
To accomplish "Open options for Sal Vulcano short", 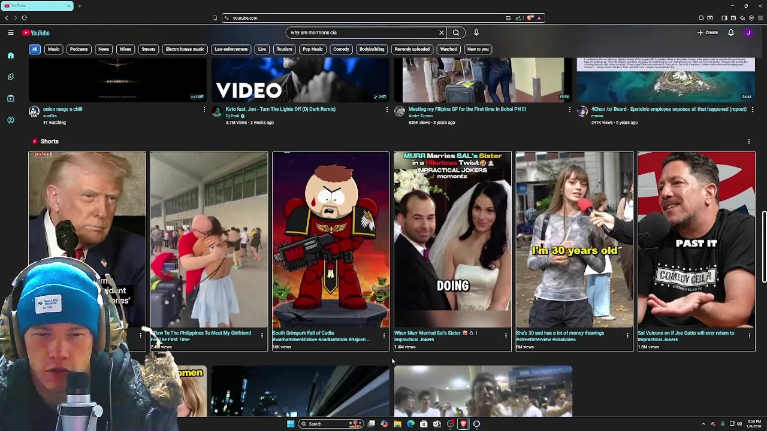I will [x=750, y=335].
